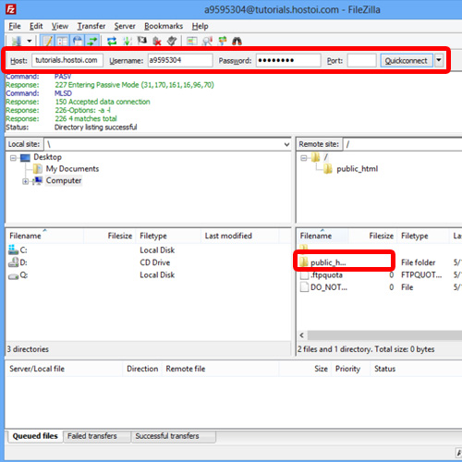Select Computer in local tree
This screenshot has height=462, width=462.
pos(64,180)
